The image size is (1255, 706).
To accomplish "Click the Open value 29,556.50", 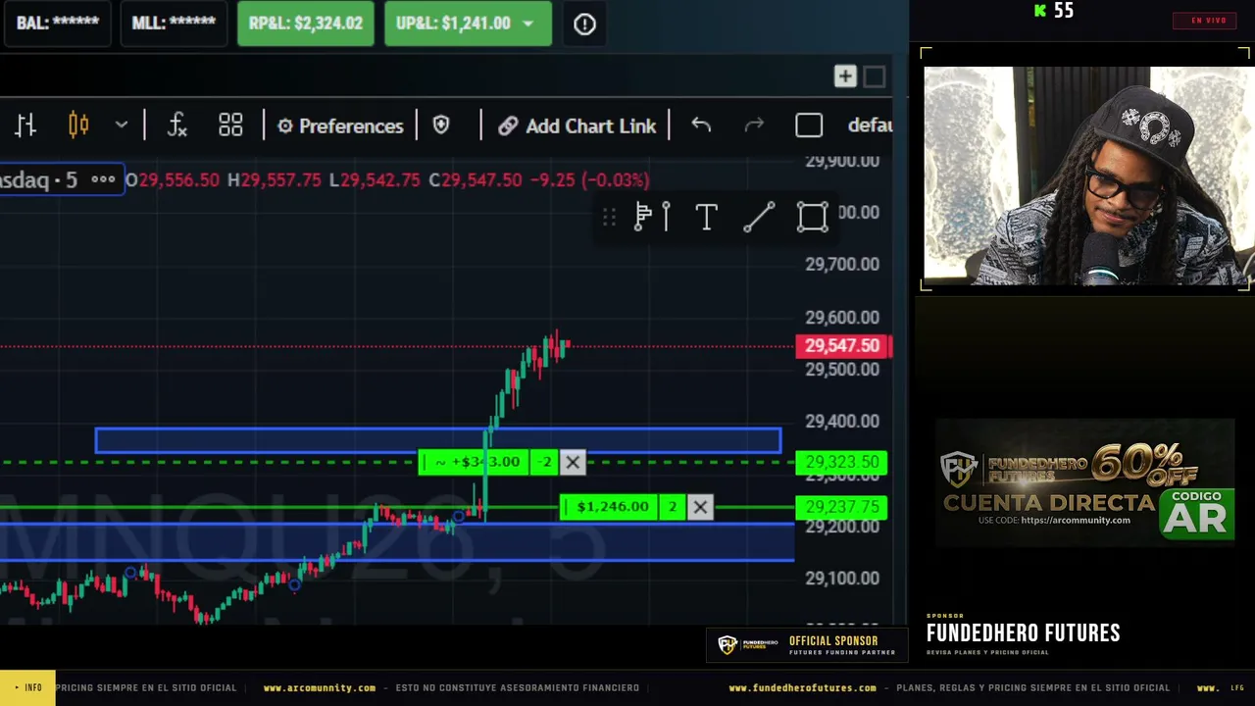I will 179,179.
